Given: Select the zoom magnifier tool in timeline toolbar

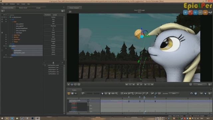Looking at the screenshot, I should coord(116,93).
